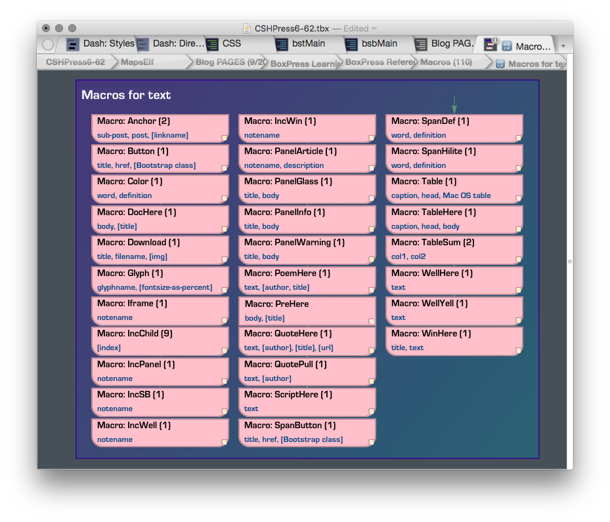
Task: Switch to the bsbMain tab
Action: (379, 44)
